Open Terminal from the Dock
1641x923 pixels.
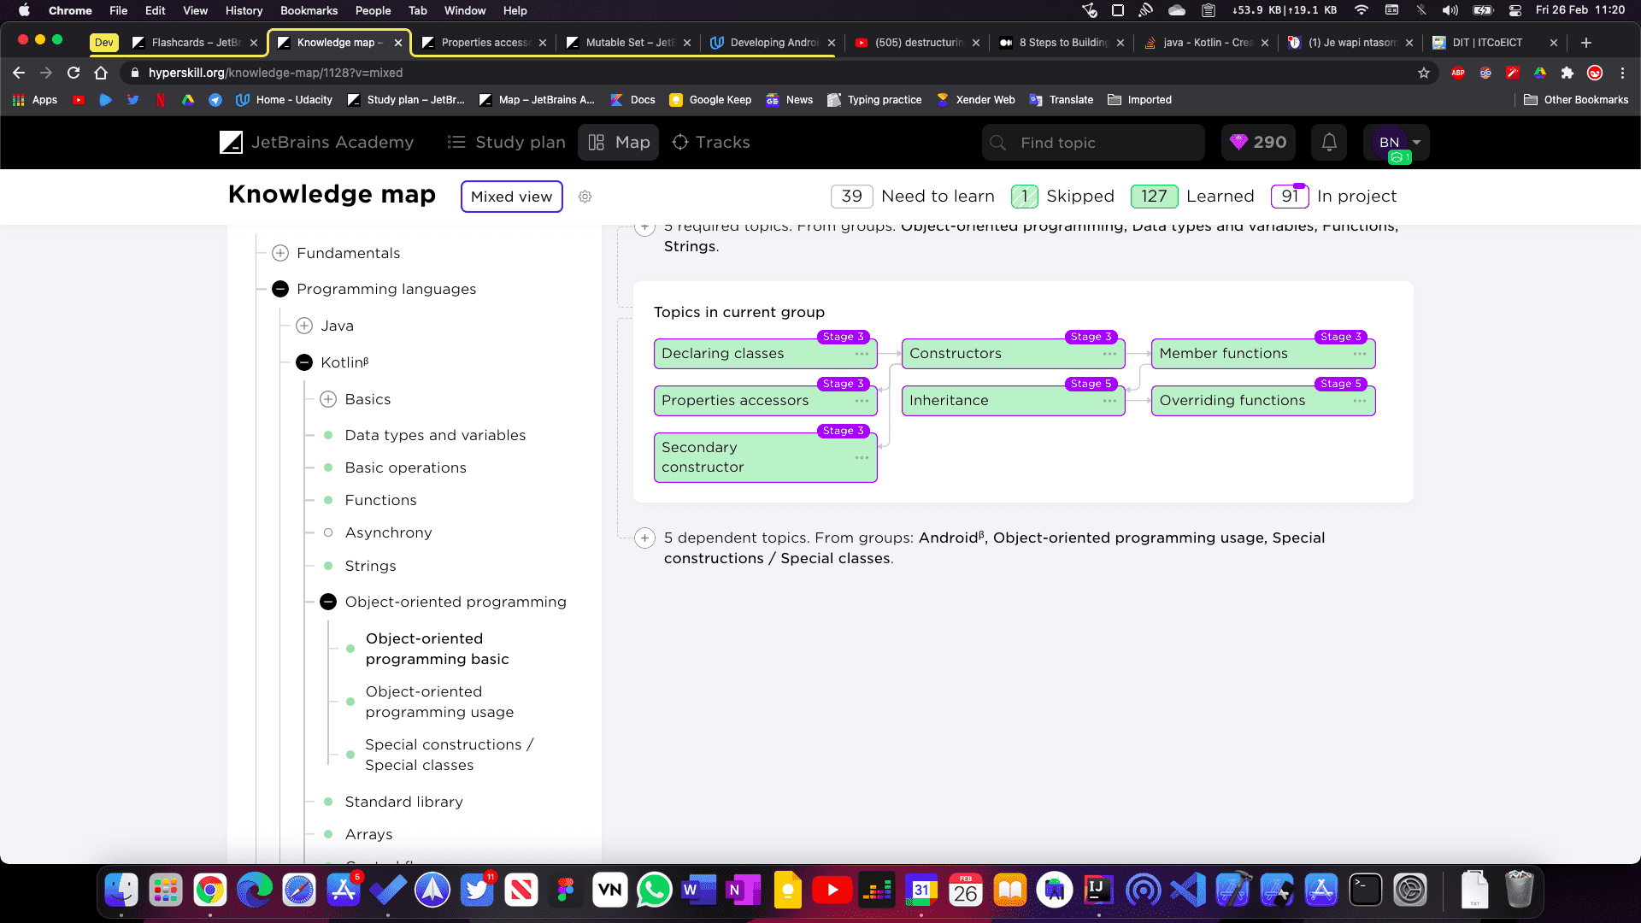tap(1366, 891)
